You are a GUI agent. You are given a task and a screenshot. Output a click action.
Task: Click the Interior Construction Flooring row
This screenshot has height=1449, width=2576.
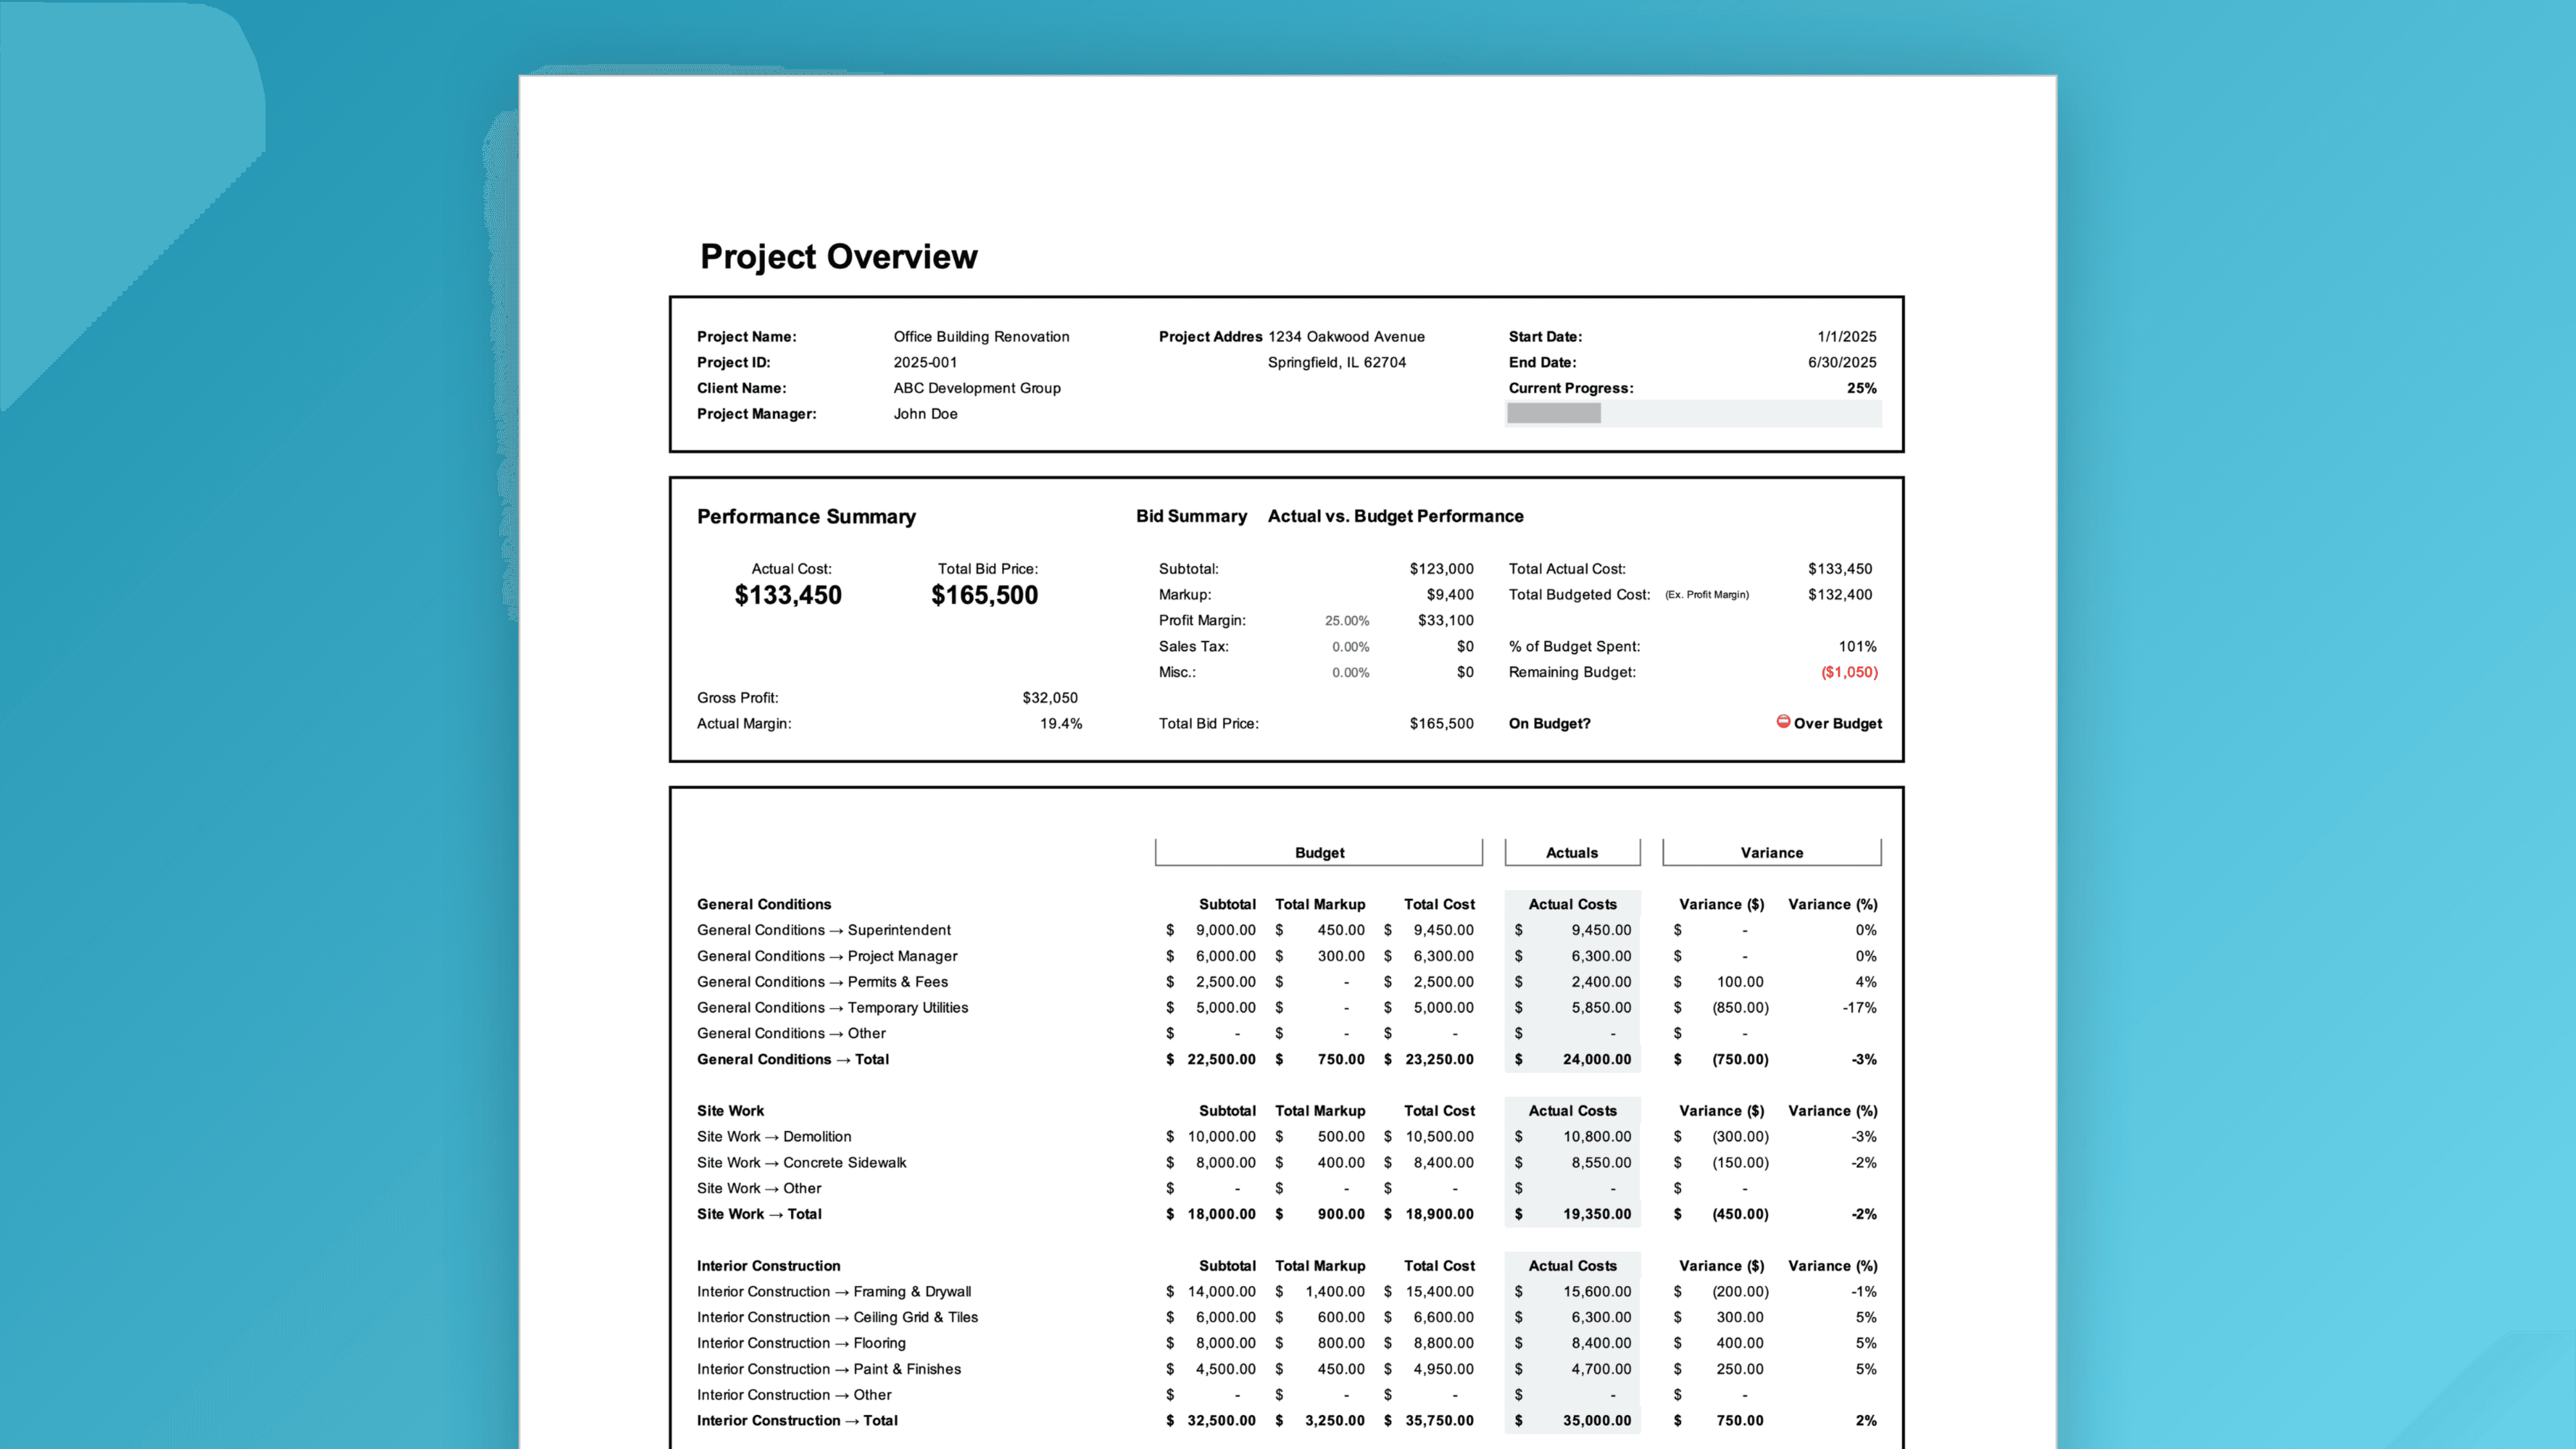pyautogui.click(x=800, y=1343)
